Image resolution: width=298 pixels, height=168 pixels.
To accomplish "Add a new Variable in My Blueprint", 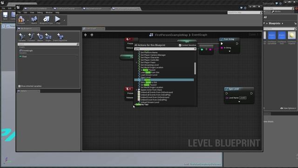I will point(22,37).
